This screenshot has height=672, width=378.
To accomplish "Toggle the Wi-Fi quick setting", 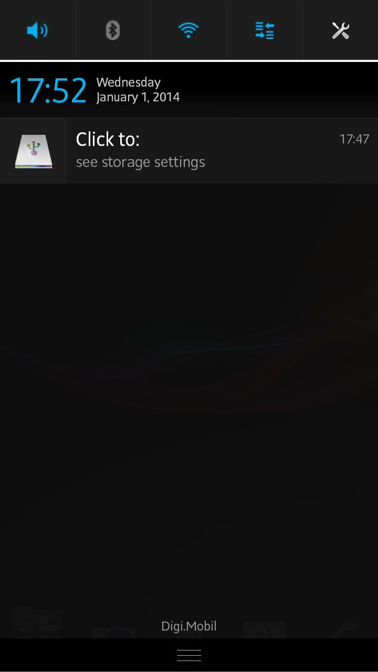I will (x=188, y=30).
